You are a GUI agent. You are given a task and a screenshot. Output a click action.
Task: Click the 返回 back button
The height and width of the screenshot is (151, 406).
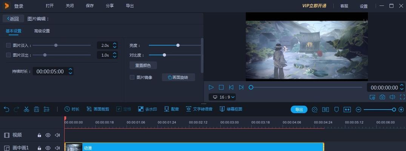click(x=13, y=18)
